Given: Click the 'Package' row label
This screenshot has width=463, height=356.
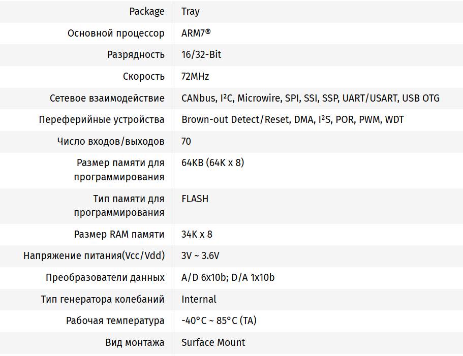Looking at the screenshot, I should click(147, 11).
